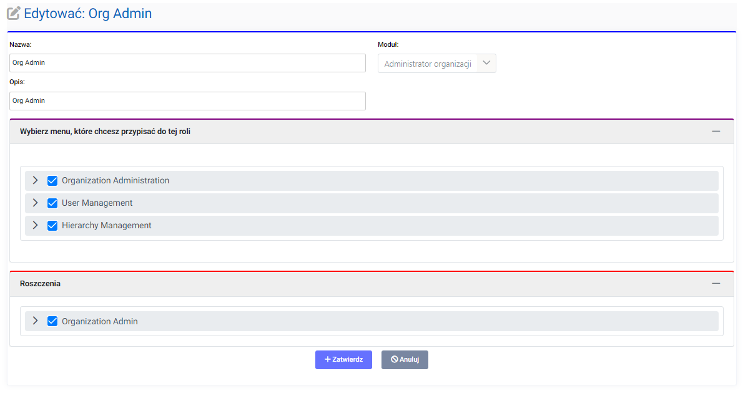
Task: Select the Hierarchy Management label text
Action: tap(107, 226)
